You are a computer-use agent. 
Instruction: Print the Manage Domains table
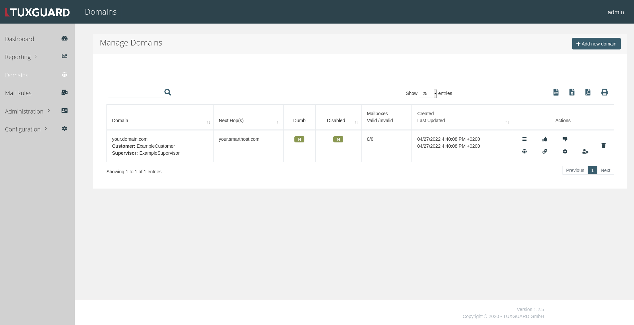tap(605, 92)
